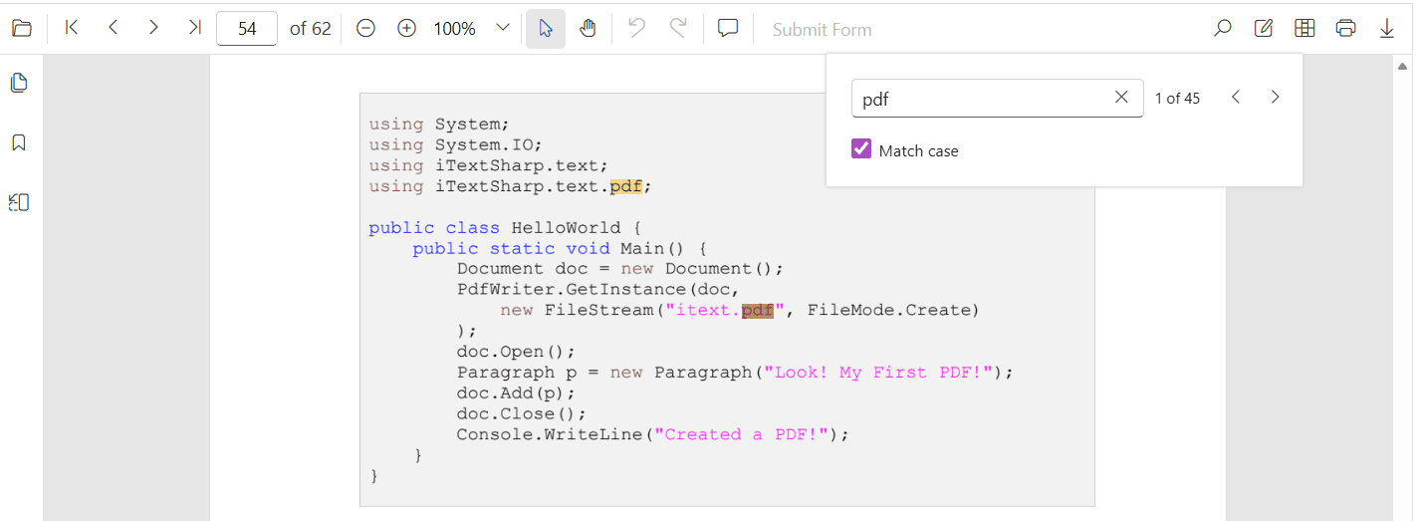
Task: Click FileMode.Create in the code
Action: (x=888, y=310)
